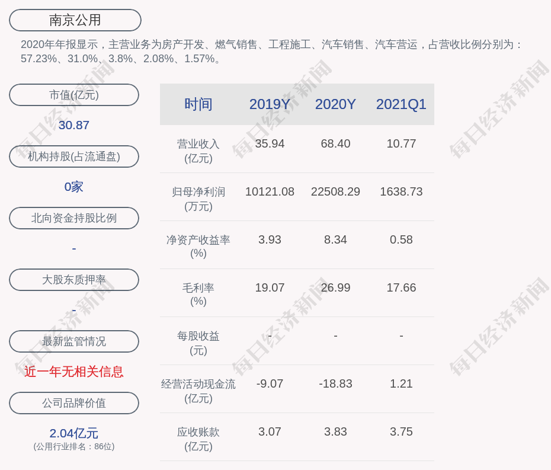Select the 2019Y column header
Image resolution: width=551 pixels, height=470 pixels.
pos(270,104)
